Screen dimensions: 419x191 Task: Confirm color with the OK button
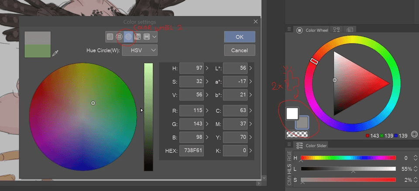coord(239,37)
